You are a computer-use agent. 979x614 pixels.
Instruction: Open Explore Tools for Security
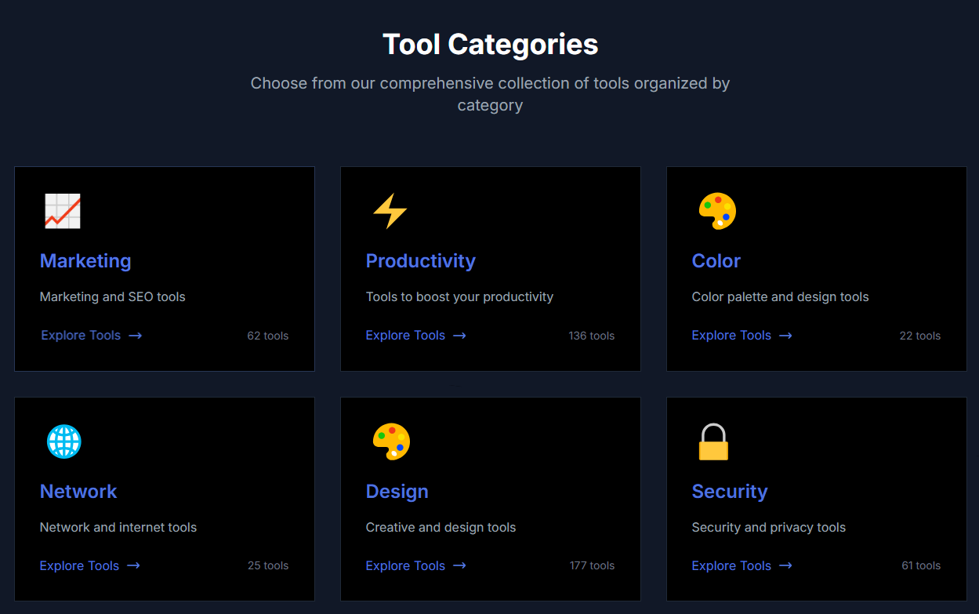pyautogui.click(x=731, y=565)
